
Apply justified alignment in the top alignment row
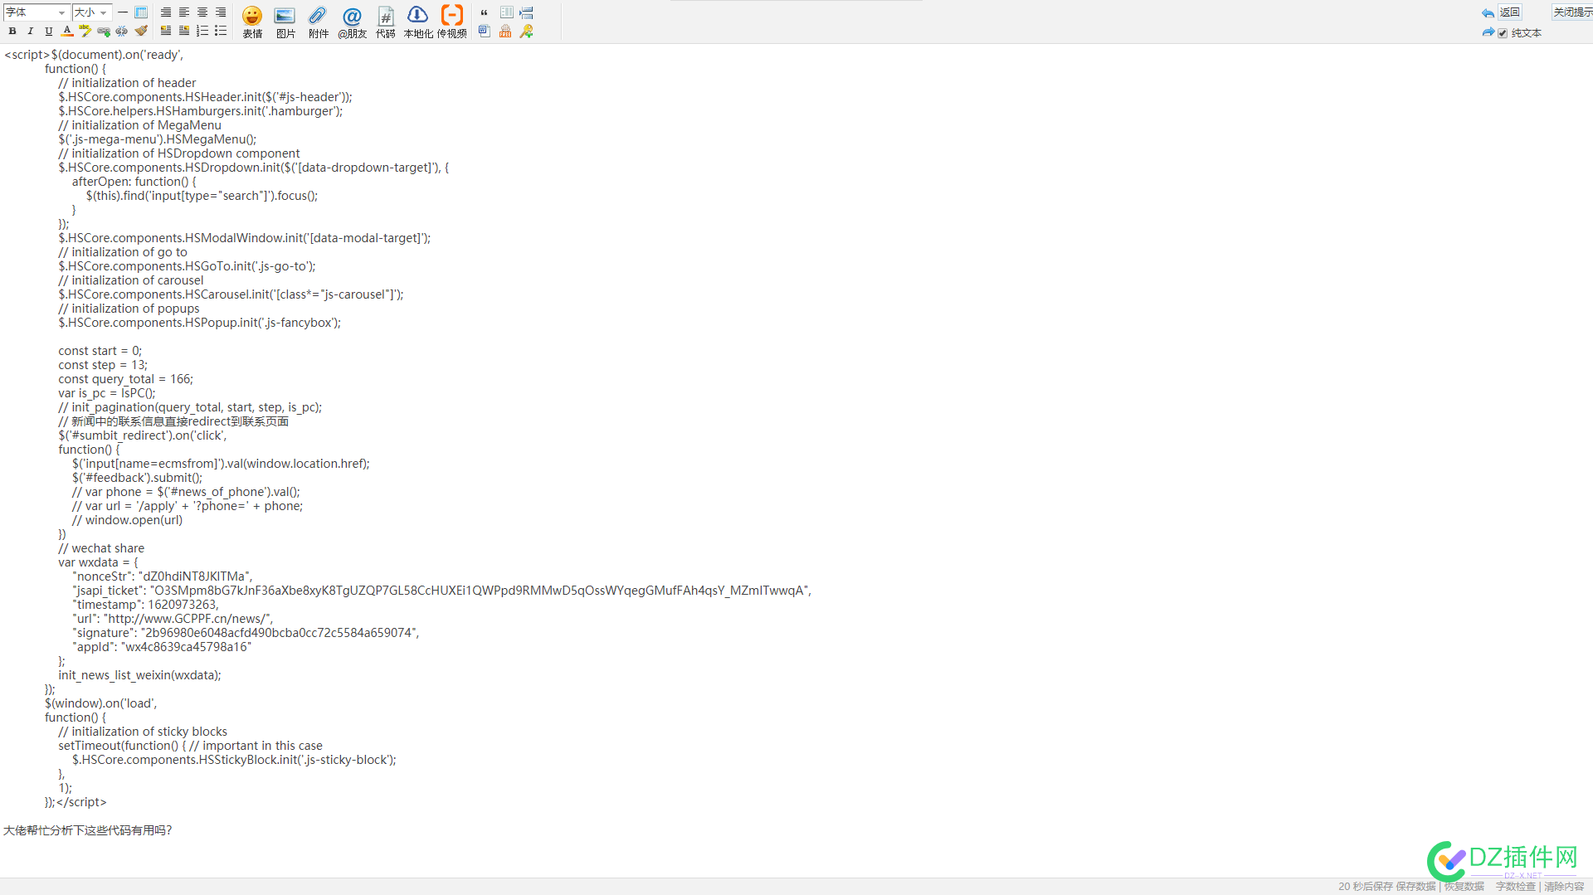166,12
